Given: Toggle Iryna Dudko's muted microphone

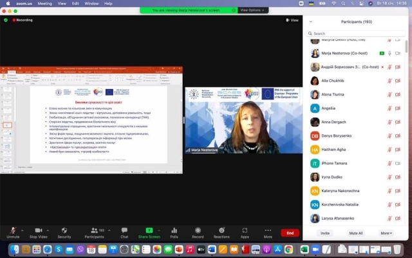Looking at the screenshot, I should (x=389, y=177).
